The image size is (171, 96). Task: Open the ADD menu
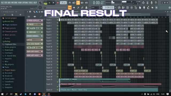[9, 3]
